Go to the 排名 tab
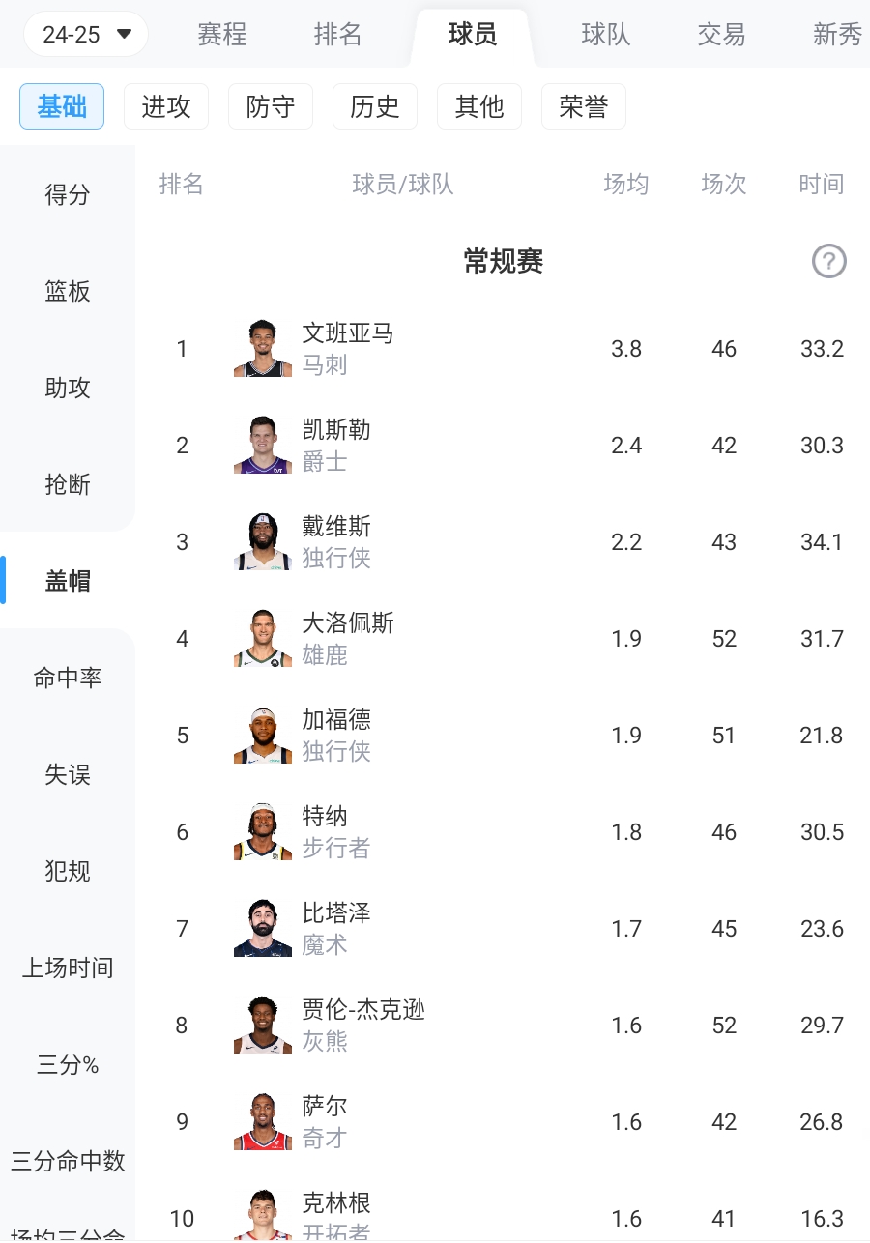870x1243 pixels. pyautogui.click(x=338, y=35)
